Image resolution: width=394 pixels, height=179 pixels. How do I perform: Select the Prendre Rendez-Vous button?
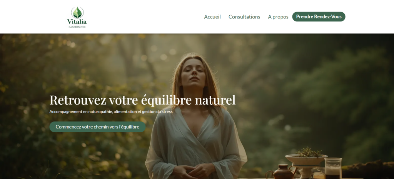[x=319, y=16]
